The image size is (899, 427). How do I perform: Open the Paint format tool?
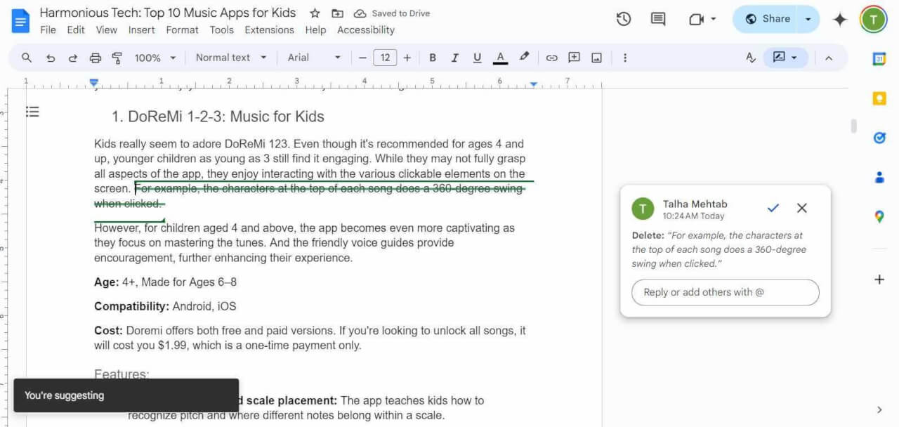click(117, 58)
